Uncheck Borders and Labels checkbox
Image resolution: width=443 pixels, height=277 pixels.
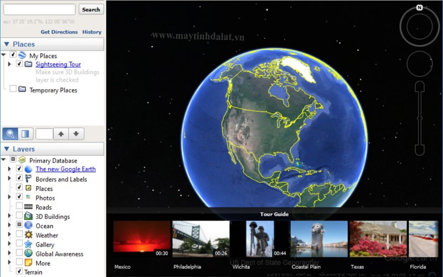pyautogui.click(x=19, y=178)
